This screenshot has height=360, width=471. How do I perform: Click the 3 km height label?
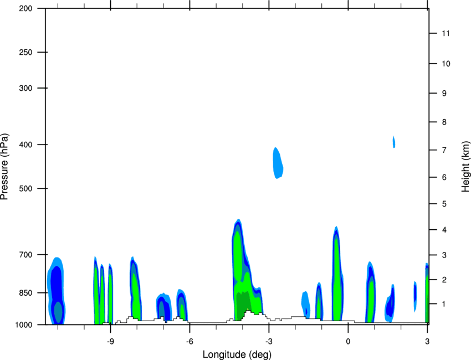pyautogui.click(x=444, y=255)
